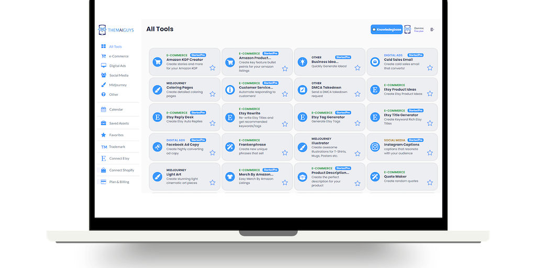Star the Merch By Amazon tool
This screenshot has height=268, width=536.
coord(285,183)
